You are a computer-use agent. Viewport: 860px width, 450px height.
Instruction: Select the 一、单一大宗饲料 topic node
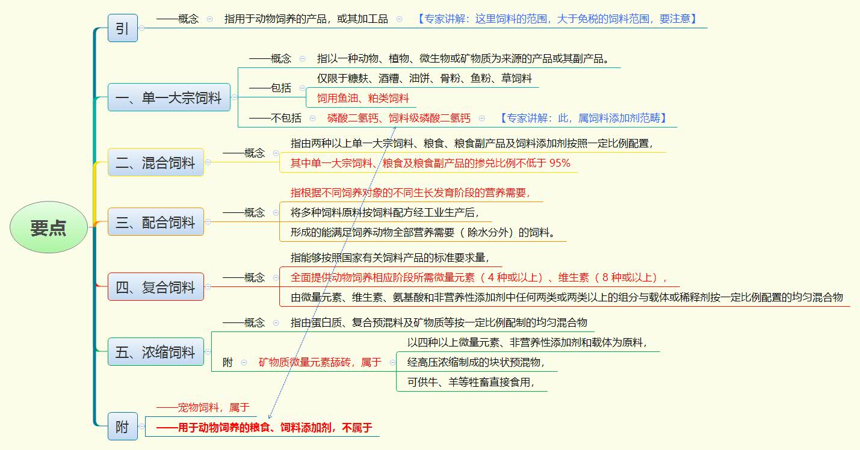(169, 98)
